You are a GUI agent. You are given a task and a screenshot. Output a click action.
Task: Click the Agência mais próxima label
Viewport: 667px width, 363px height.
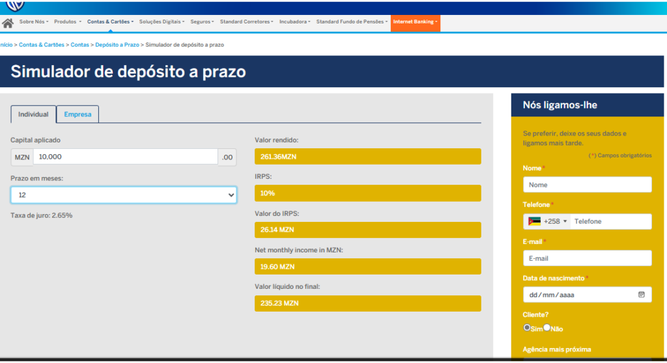(x=556, y=349)
